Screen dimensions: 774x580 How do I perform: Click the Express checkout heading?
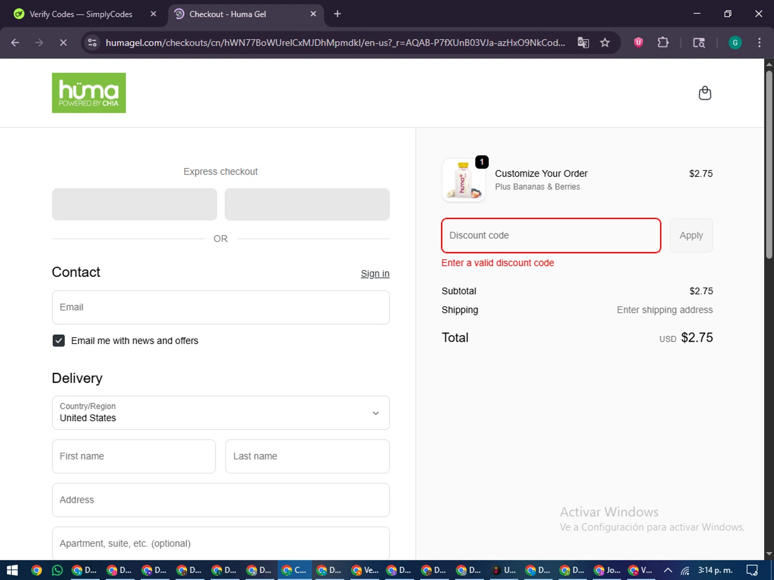tap(220, 172)
